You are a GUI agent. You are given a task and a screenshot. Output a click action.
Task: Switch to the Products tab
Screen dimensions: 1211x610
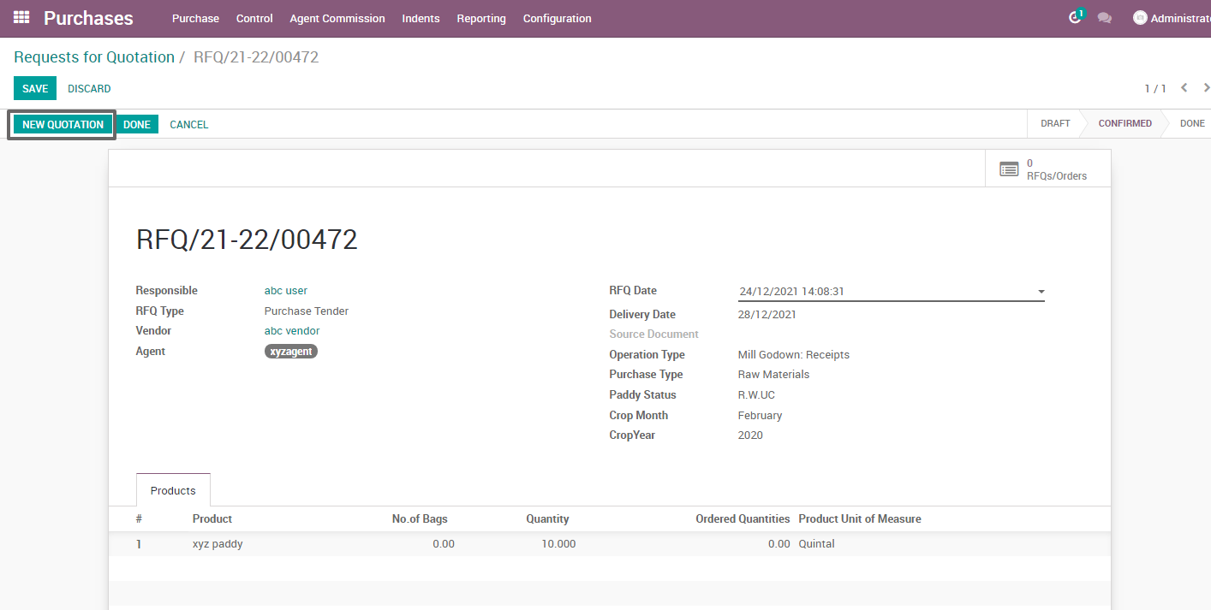[172, 489]
